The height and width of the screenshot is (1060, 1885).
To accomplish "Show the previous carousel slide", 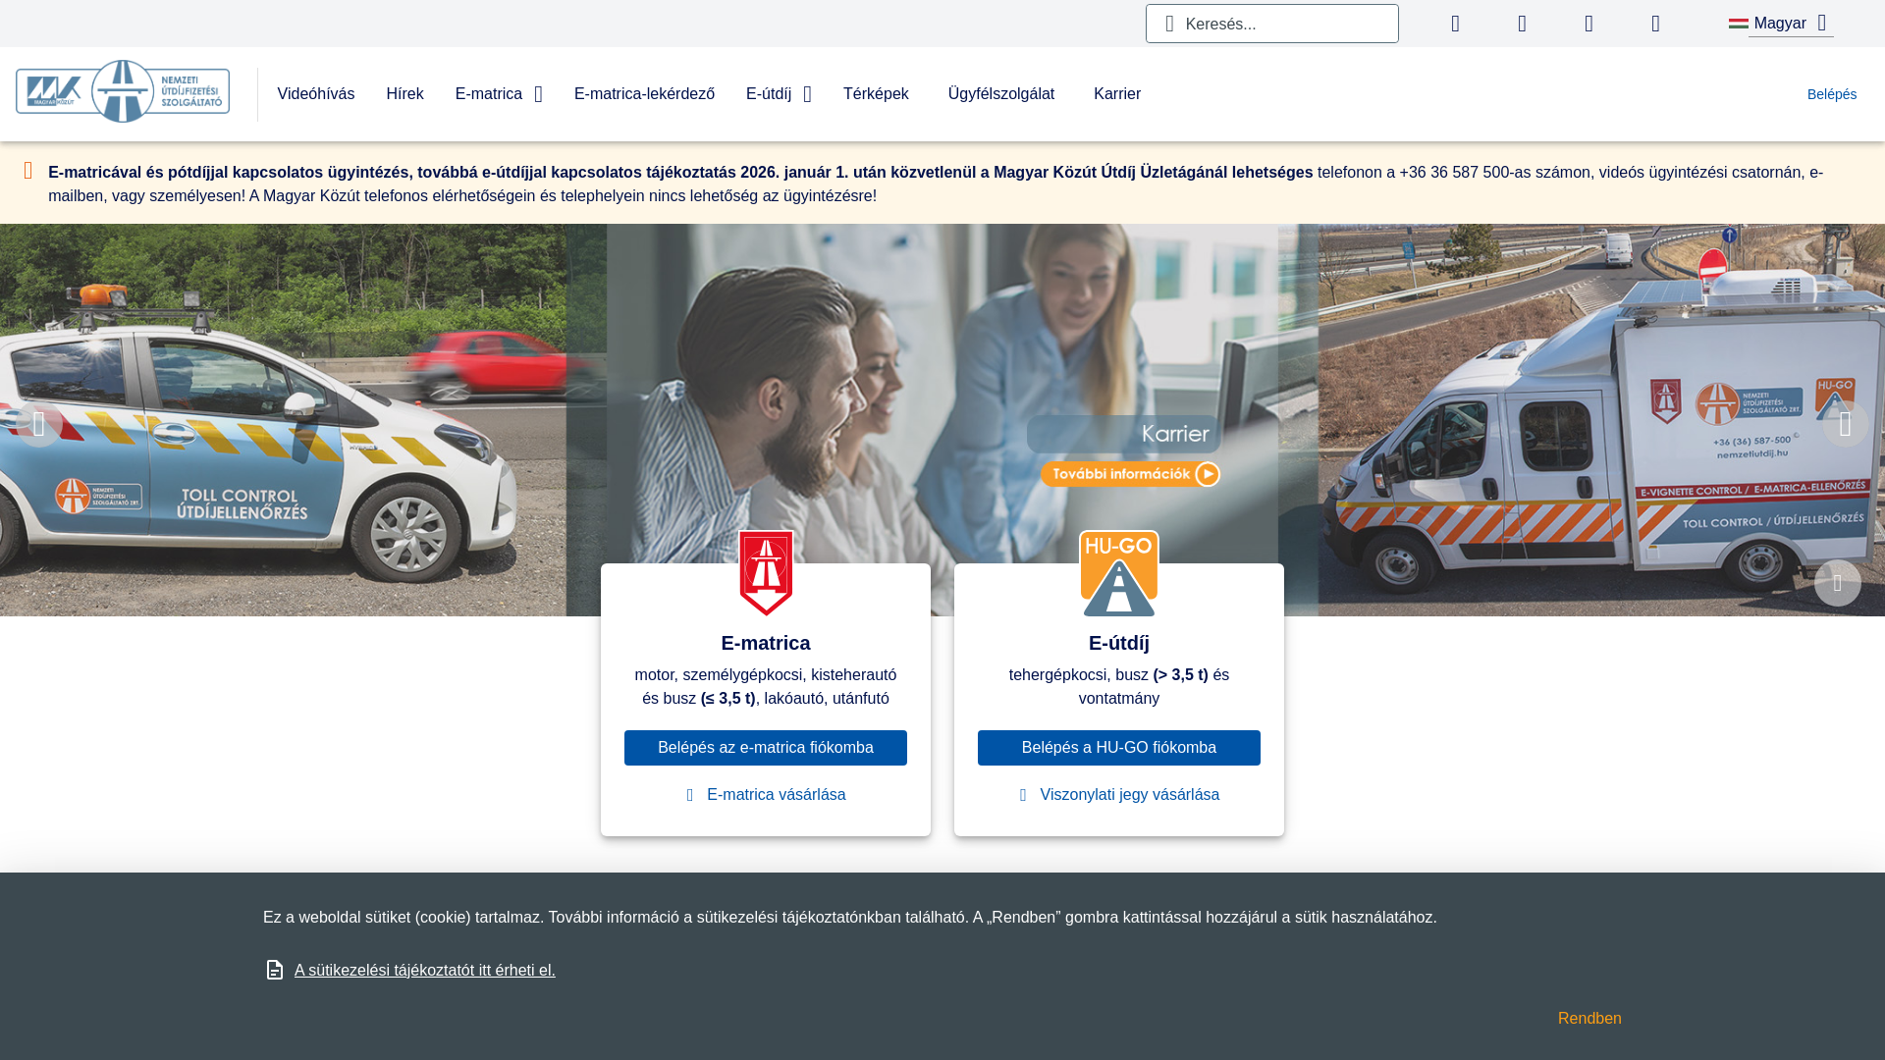I will pos(39,424).
